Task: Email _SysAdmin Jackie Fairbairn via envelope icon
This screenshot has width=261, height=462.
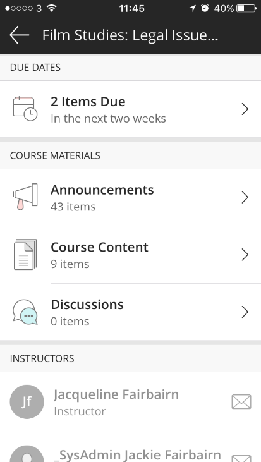Action: tap(241, 458)
